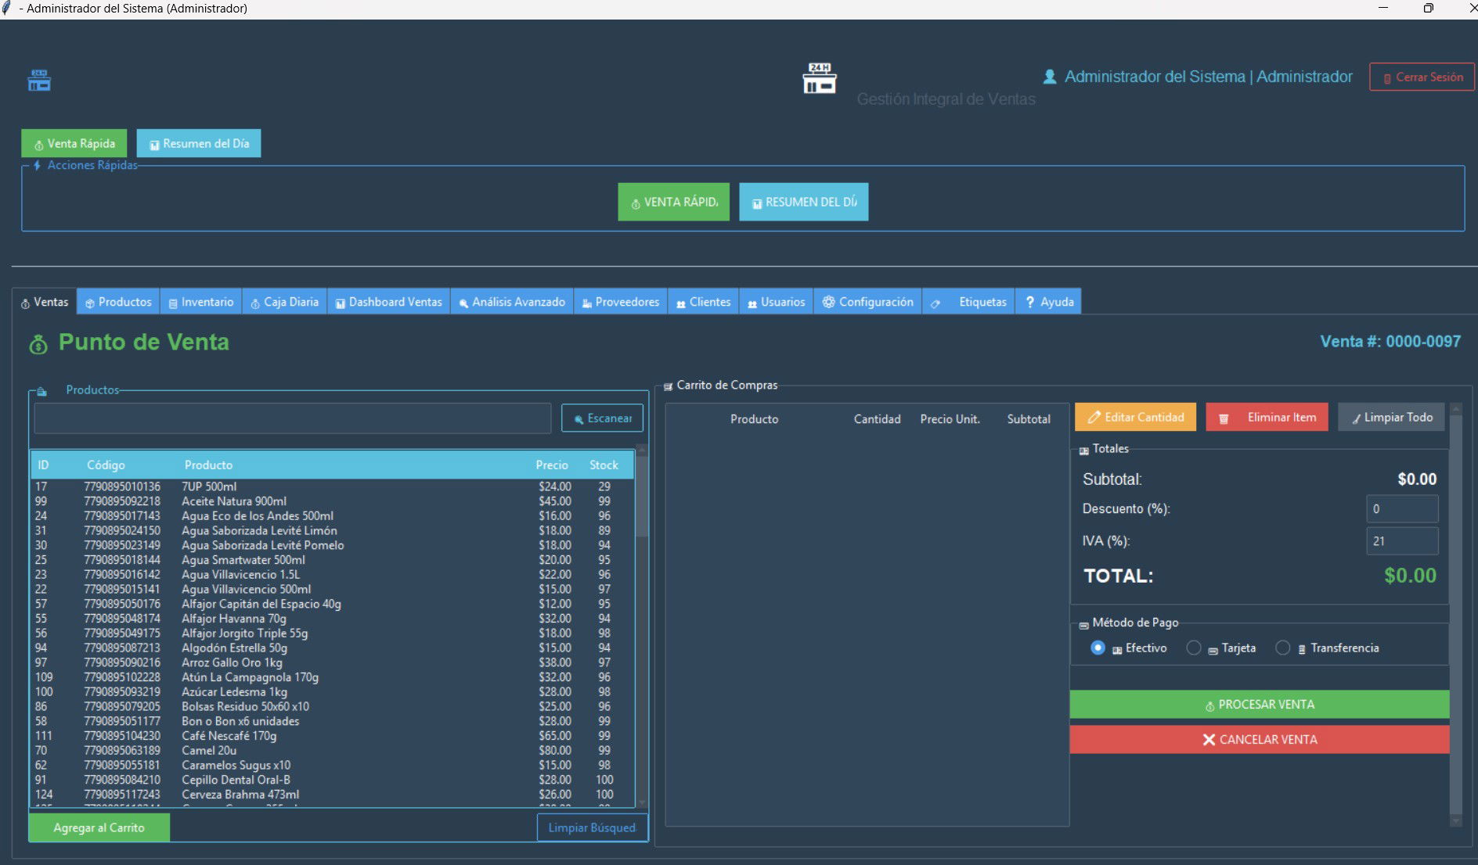
Task: Click the administrator user profile icon
Action: click(1050, 77)
